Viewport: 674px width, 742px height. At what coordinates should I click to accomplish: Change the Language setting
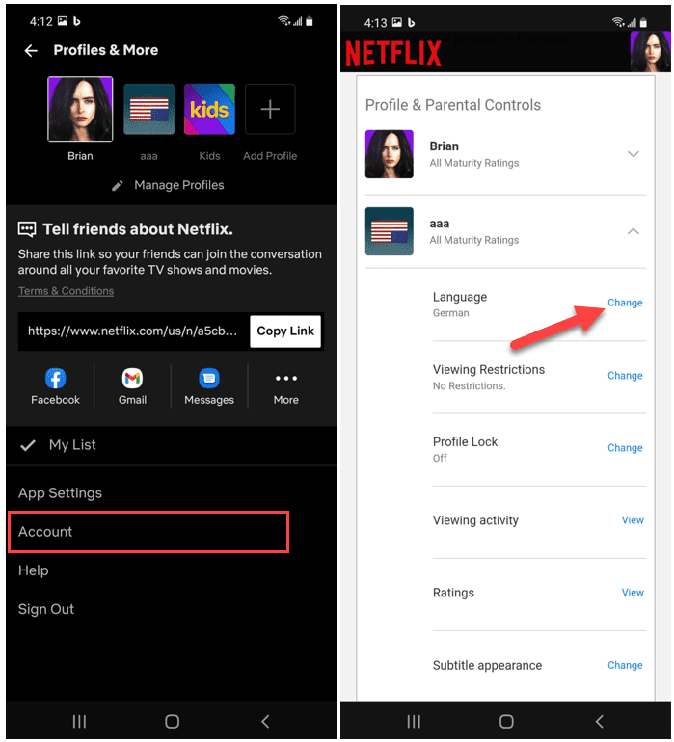click(625, 303)
